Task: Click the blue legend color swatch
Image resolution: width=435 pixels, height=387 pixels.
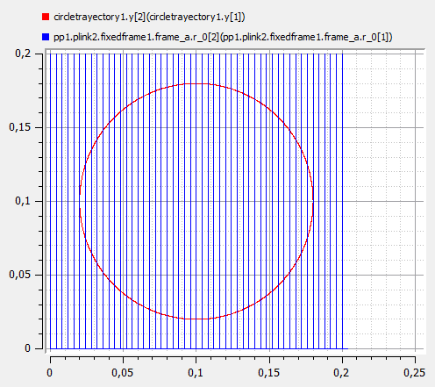Action: point(46,37)
